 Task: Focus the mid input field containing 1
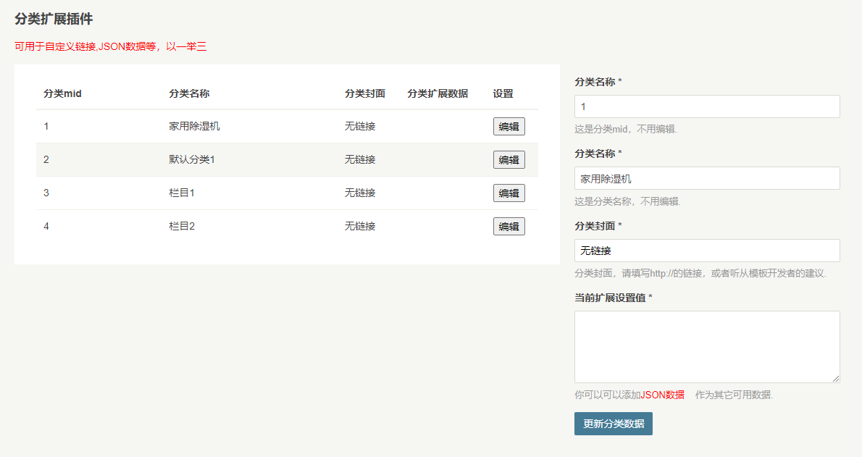pos(706,106)
